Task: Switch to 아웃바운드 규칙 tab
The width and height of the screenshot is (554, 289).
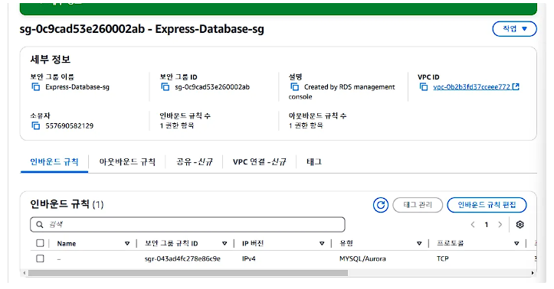Action: point(127,162)
